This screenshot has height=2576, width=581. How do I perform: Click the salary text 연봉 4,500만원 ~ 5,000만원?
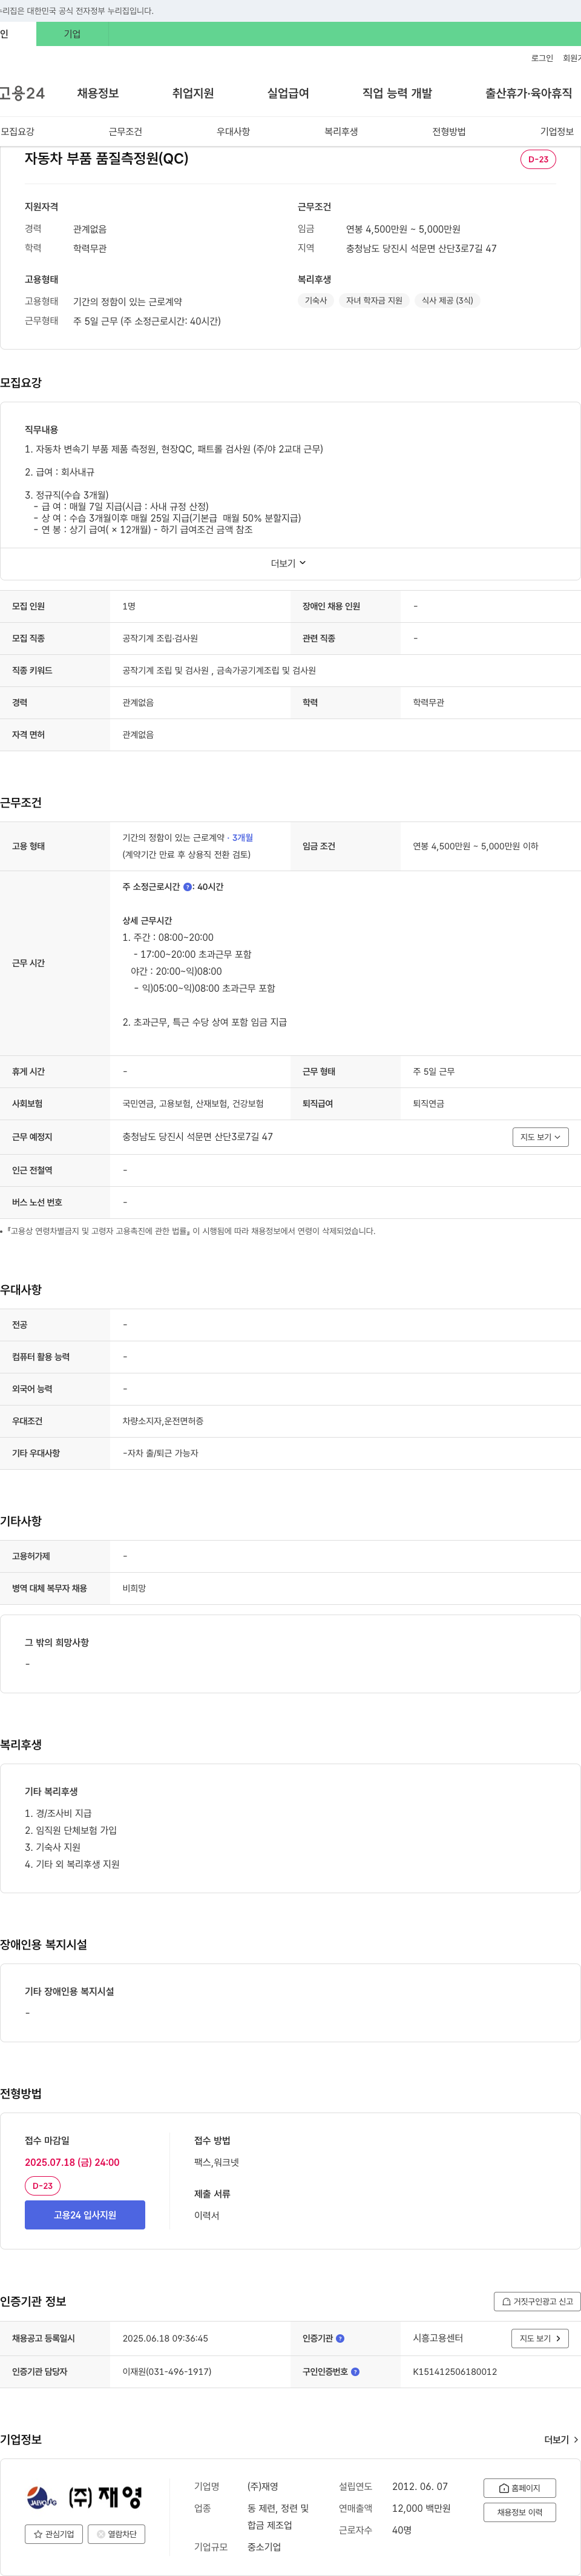pyautogui.click(x=403, y=229)
